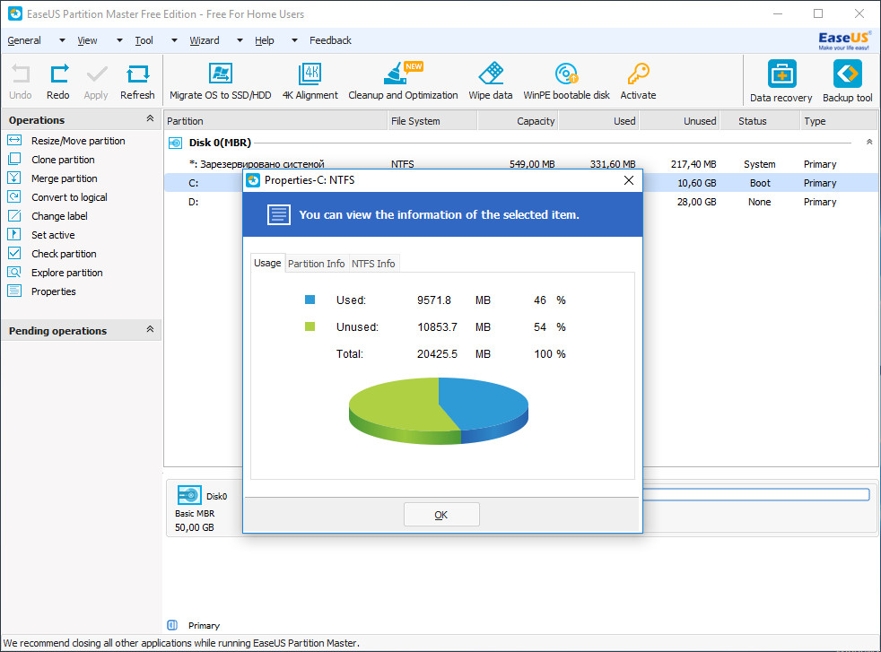The width and height of the screenshot is (881, 652).
Task: Collapse the Pending operations panel
Action: coord(150,329)
